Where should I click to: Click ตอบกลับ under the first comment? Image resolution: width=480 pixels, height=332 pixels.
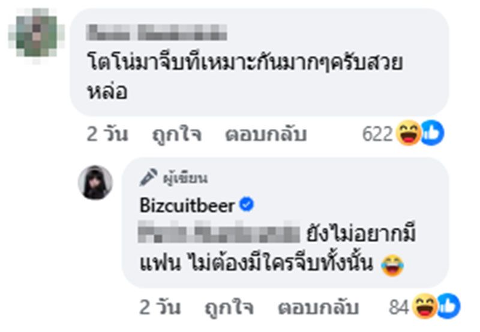click(x=266, y=134)
